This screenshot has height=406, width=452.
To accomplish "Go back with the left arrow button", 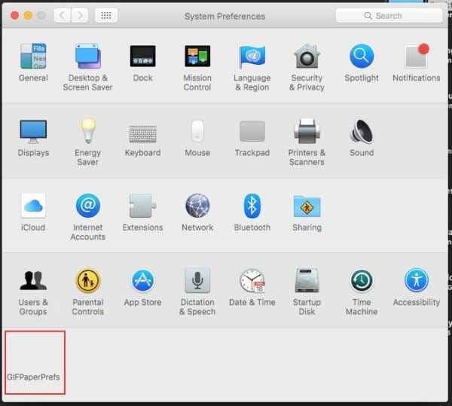I will click(63, 15).
